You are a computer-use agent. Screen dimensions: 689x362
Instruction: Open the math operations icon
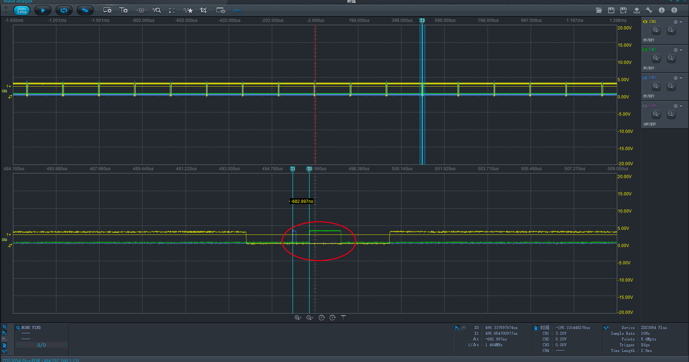point(172,10)
